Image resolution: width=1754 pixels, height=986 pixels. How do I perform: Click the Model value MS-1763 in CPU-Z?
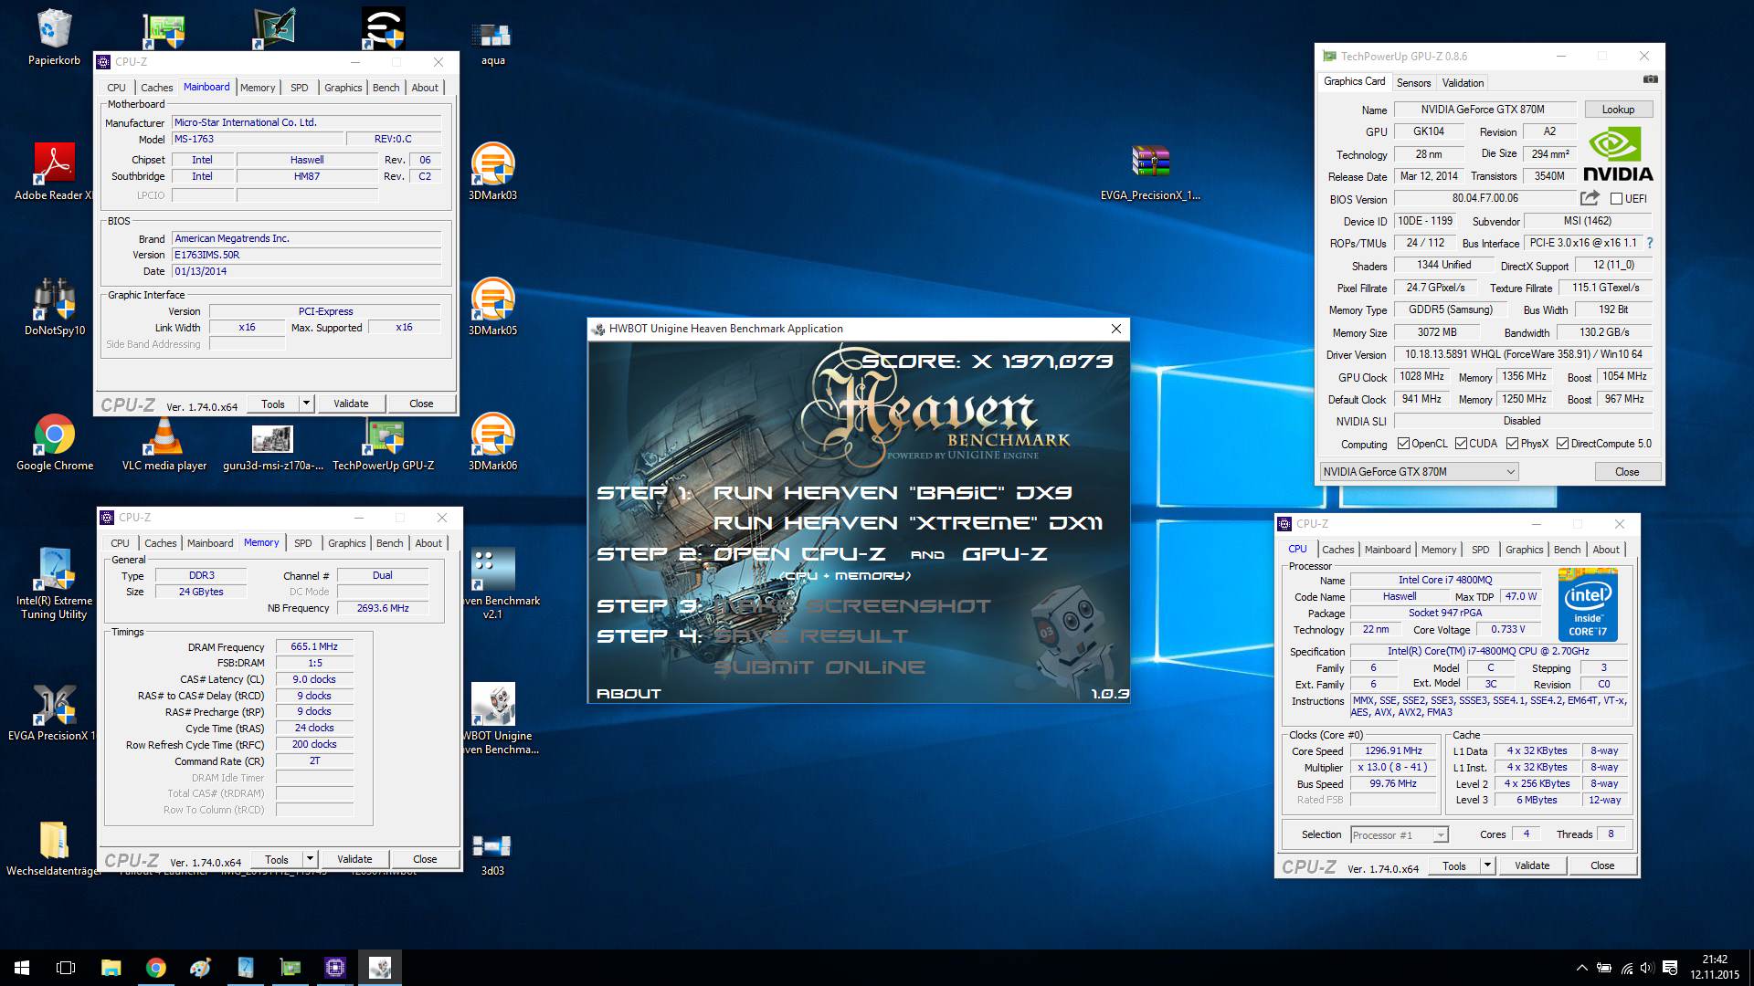[258, 139]
